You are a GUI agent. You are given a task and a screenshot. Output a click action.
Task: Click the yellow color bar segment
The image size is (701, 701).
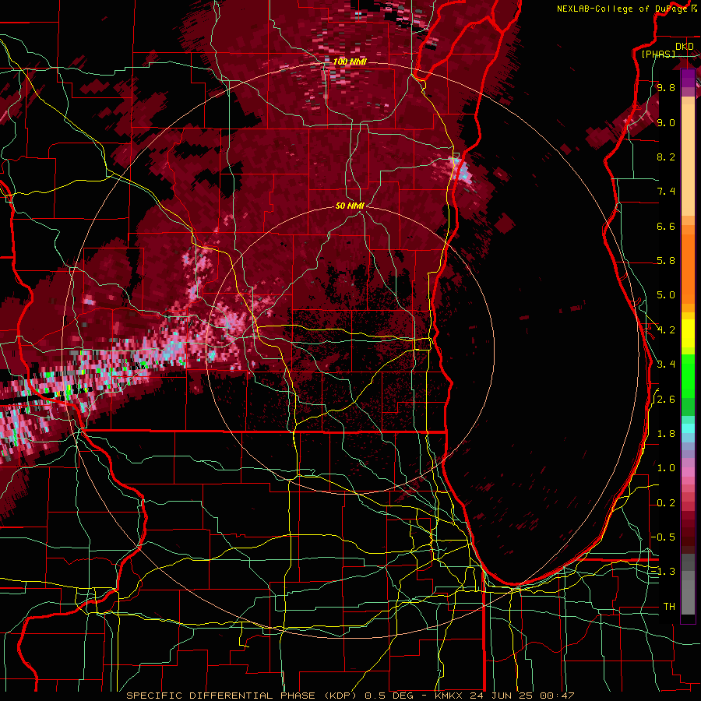pos(688,333)
